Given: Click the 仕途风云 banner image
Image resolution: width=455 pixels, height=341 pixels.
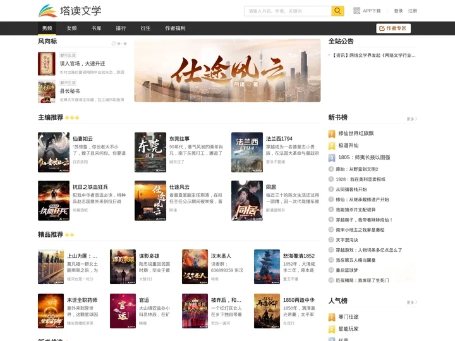Looking at the screenshot, I should (x=227, y=71).
